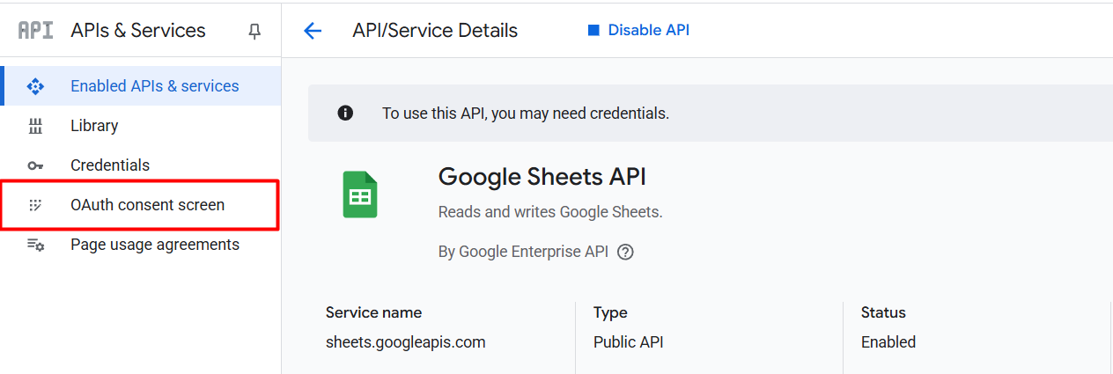Click the Disable API square icon
The image size is (1113, 374).
593,31
